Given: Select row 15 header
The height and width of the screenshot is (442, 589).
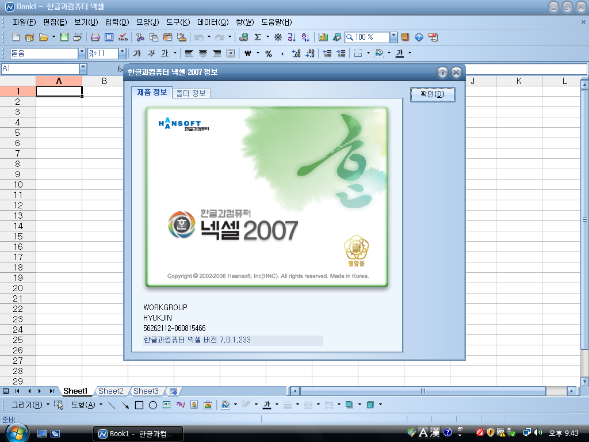Looking at the screenshot, I should coord(18,237).
